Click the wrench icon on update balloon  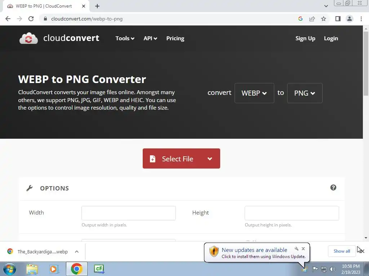297,249
